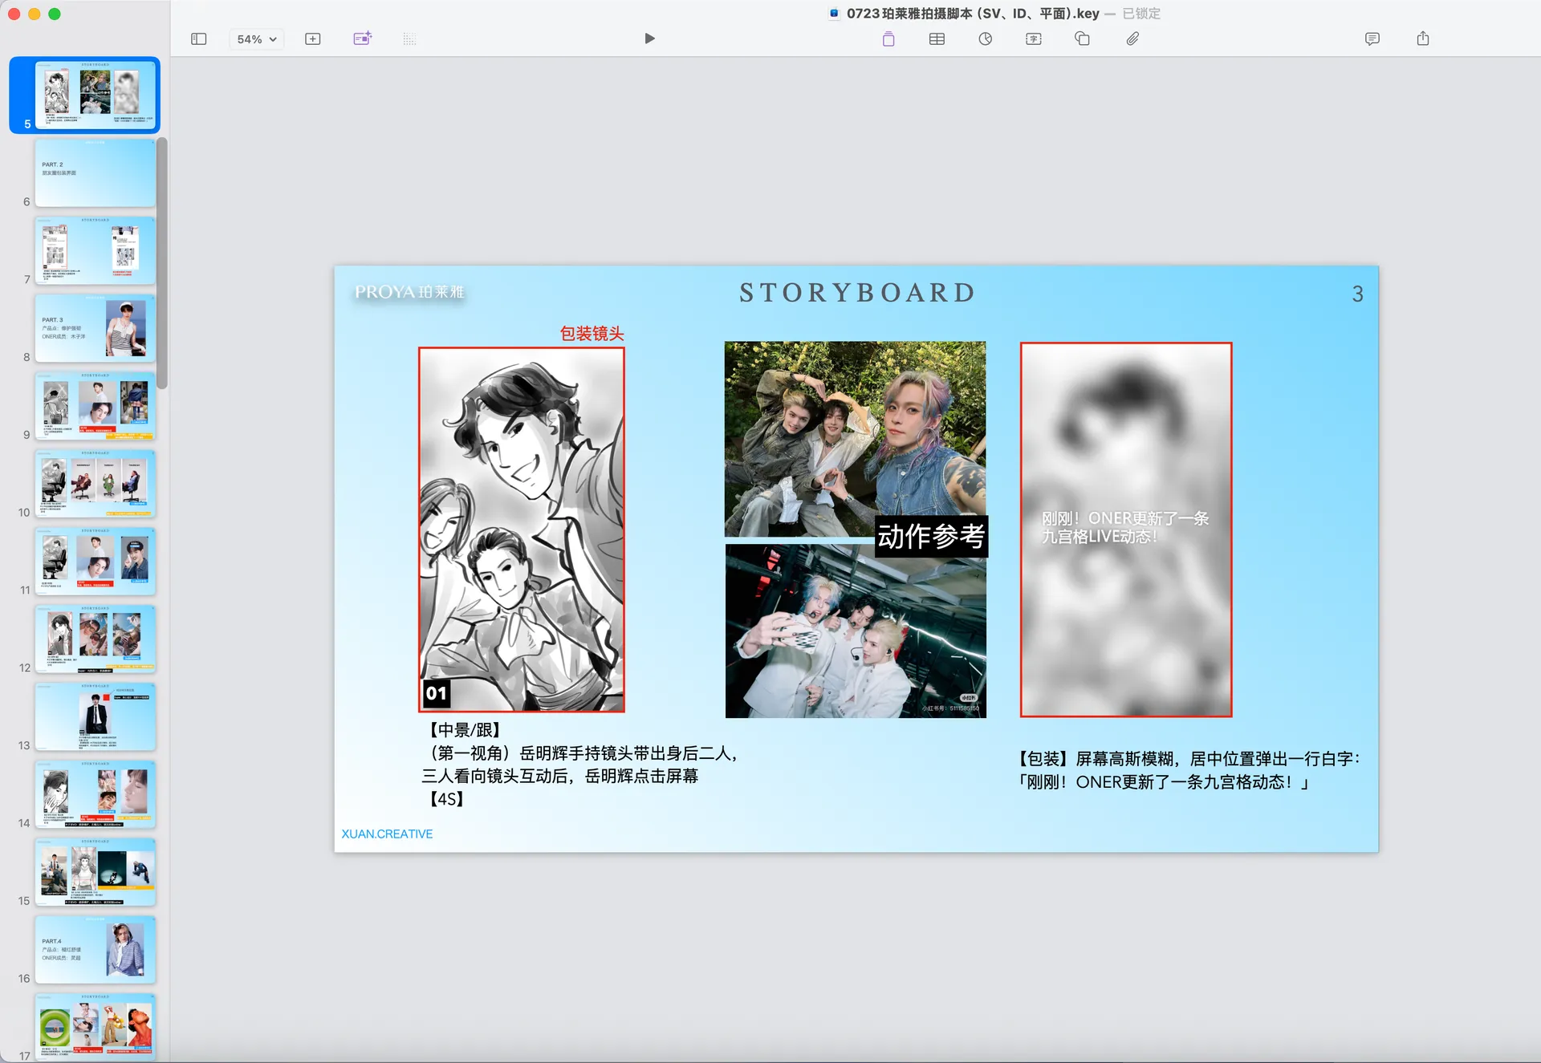This screenshot has height=1063, width=1541.
Task: Select slide 14 thumbnail
Action: coord(95,794)
